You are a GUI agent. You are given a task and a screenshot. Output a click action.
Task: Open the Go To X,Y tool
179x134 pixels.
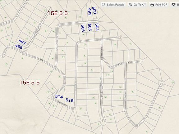(x=138, y=5)
